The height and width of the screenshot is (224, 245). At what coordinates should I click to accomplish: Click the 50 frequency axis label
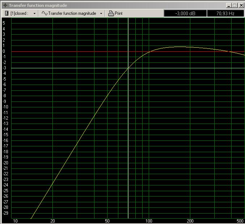(x=107, y=221)
